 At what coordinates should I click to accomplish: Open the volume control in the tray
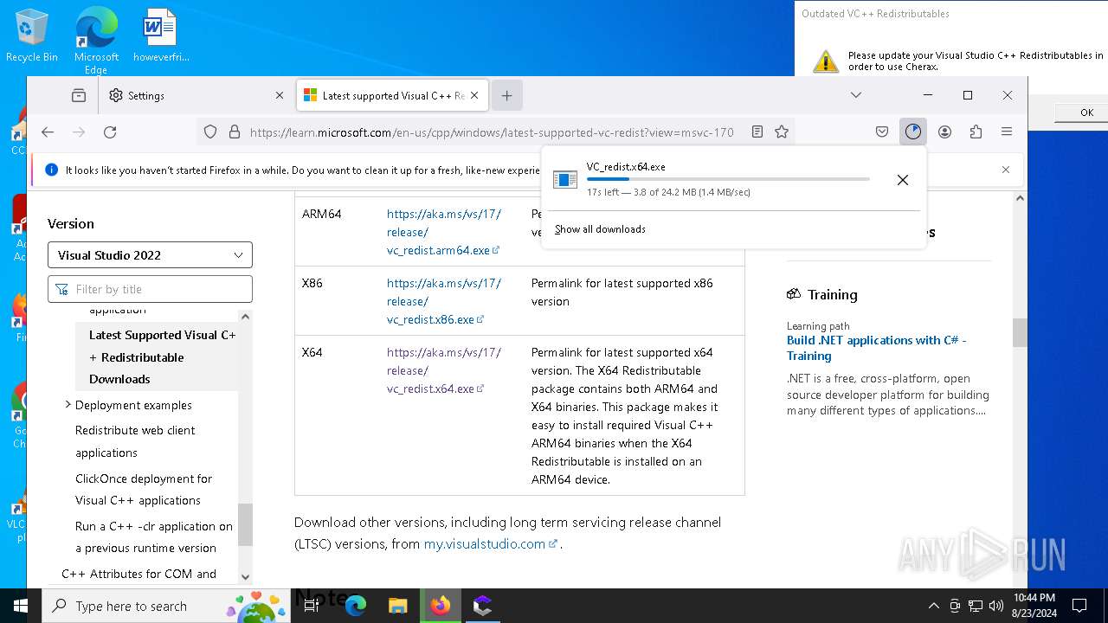pos(996,606)
